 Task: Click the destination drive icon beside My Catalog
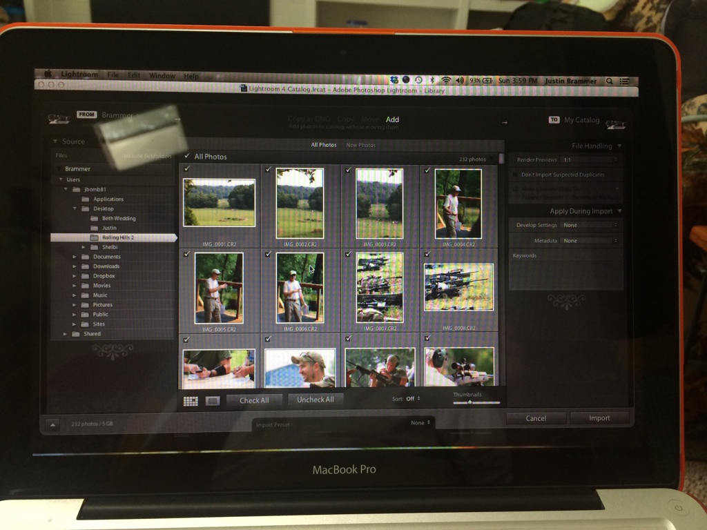(615, 124)
